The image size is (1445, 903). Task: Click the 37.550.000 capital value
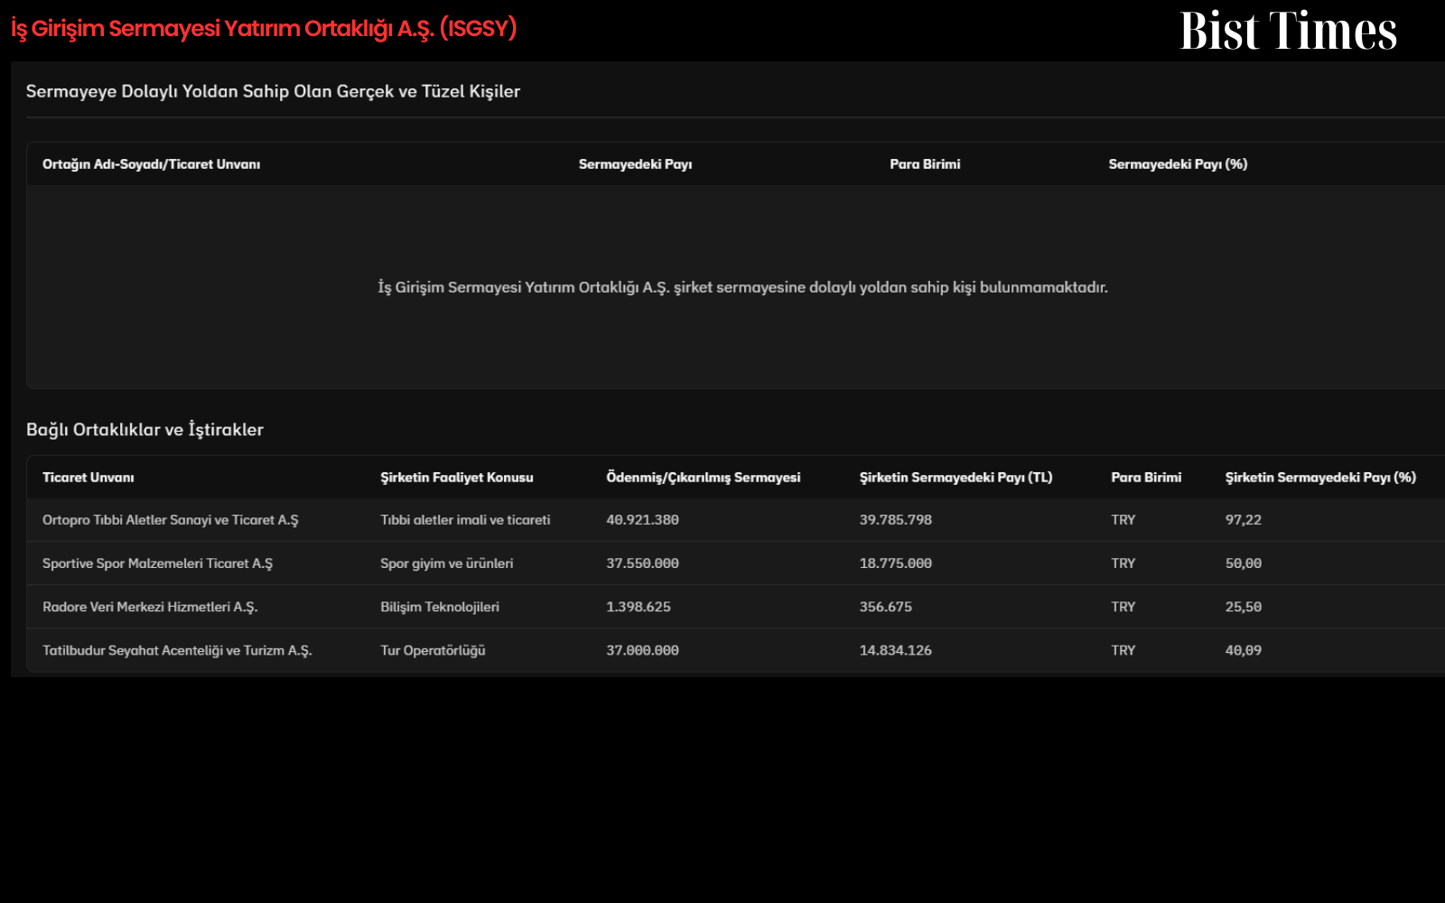pyautogui.click(x=642, y=563)
